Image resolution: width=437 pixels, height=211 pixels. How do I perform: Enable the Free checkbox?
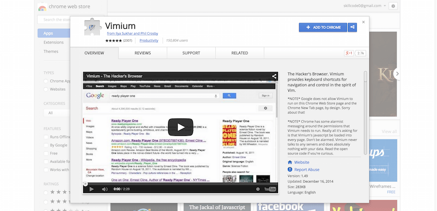pos(46,153)
